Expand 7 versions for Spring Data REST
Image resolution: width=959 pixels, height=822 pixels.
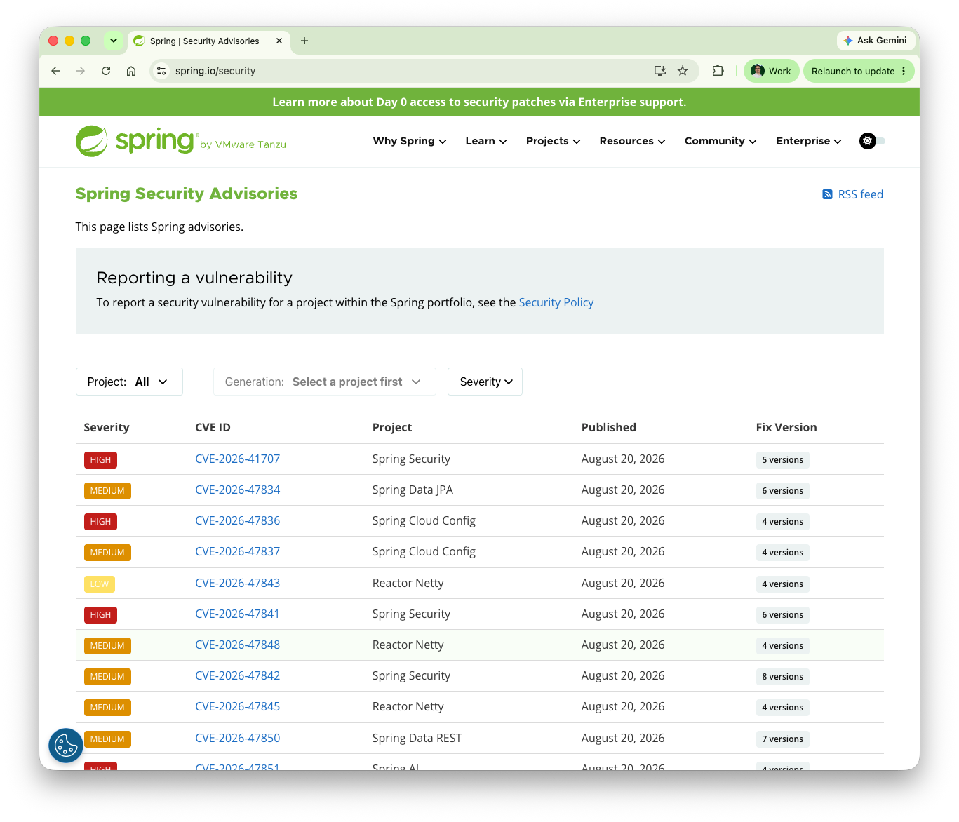(x=782, y=739)
